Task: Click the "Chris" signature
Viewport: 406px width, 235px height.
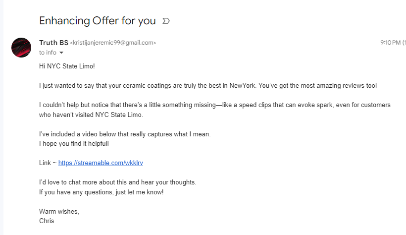Action: [x=47, y=221]
